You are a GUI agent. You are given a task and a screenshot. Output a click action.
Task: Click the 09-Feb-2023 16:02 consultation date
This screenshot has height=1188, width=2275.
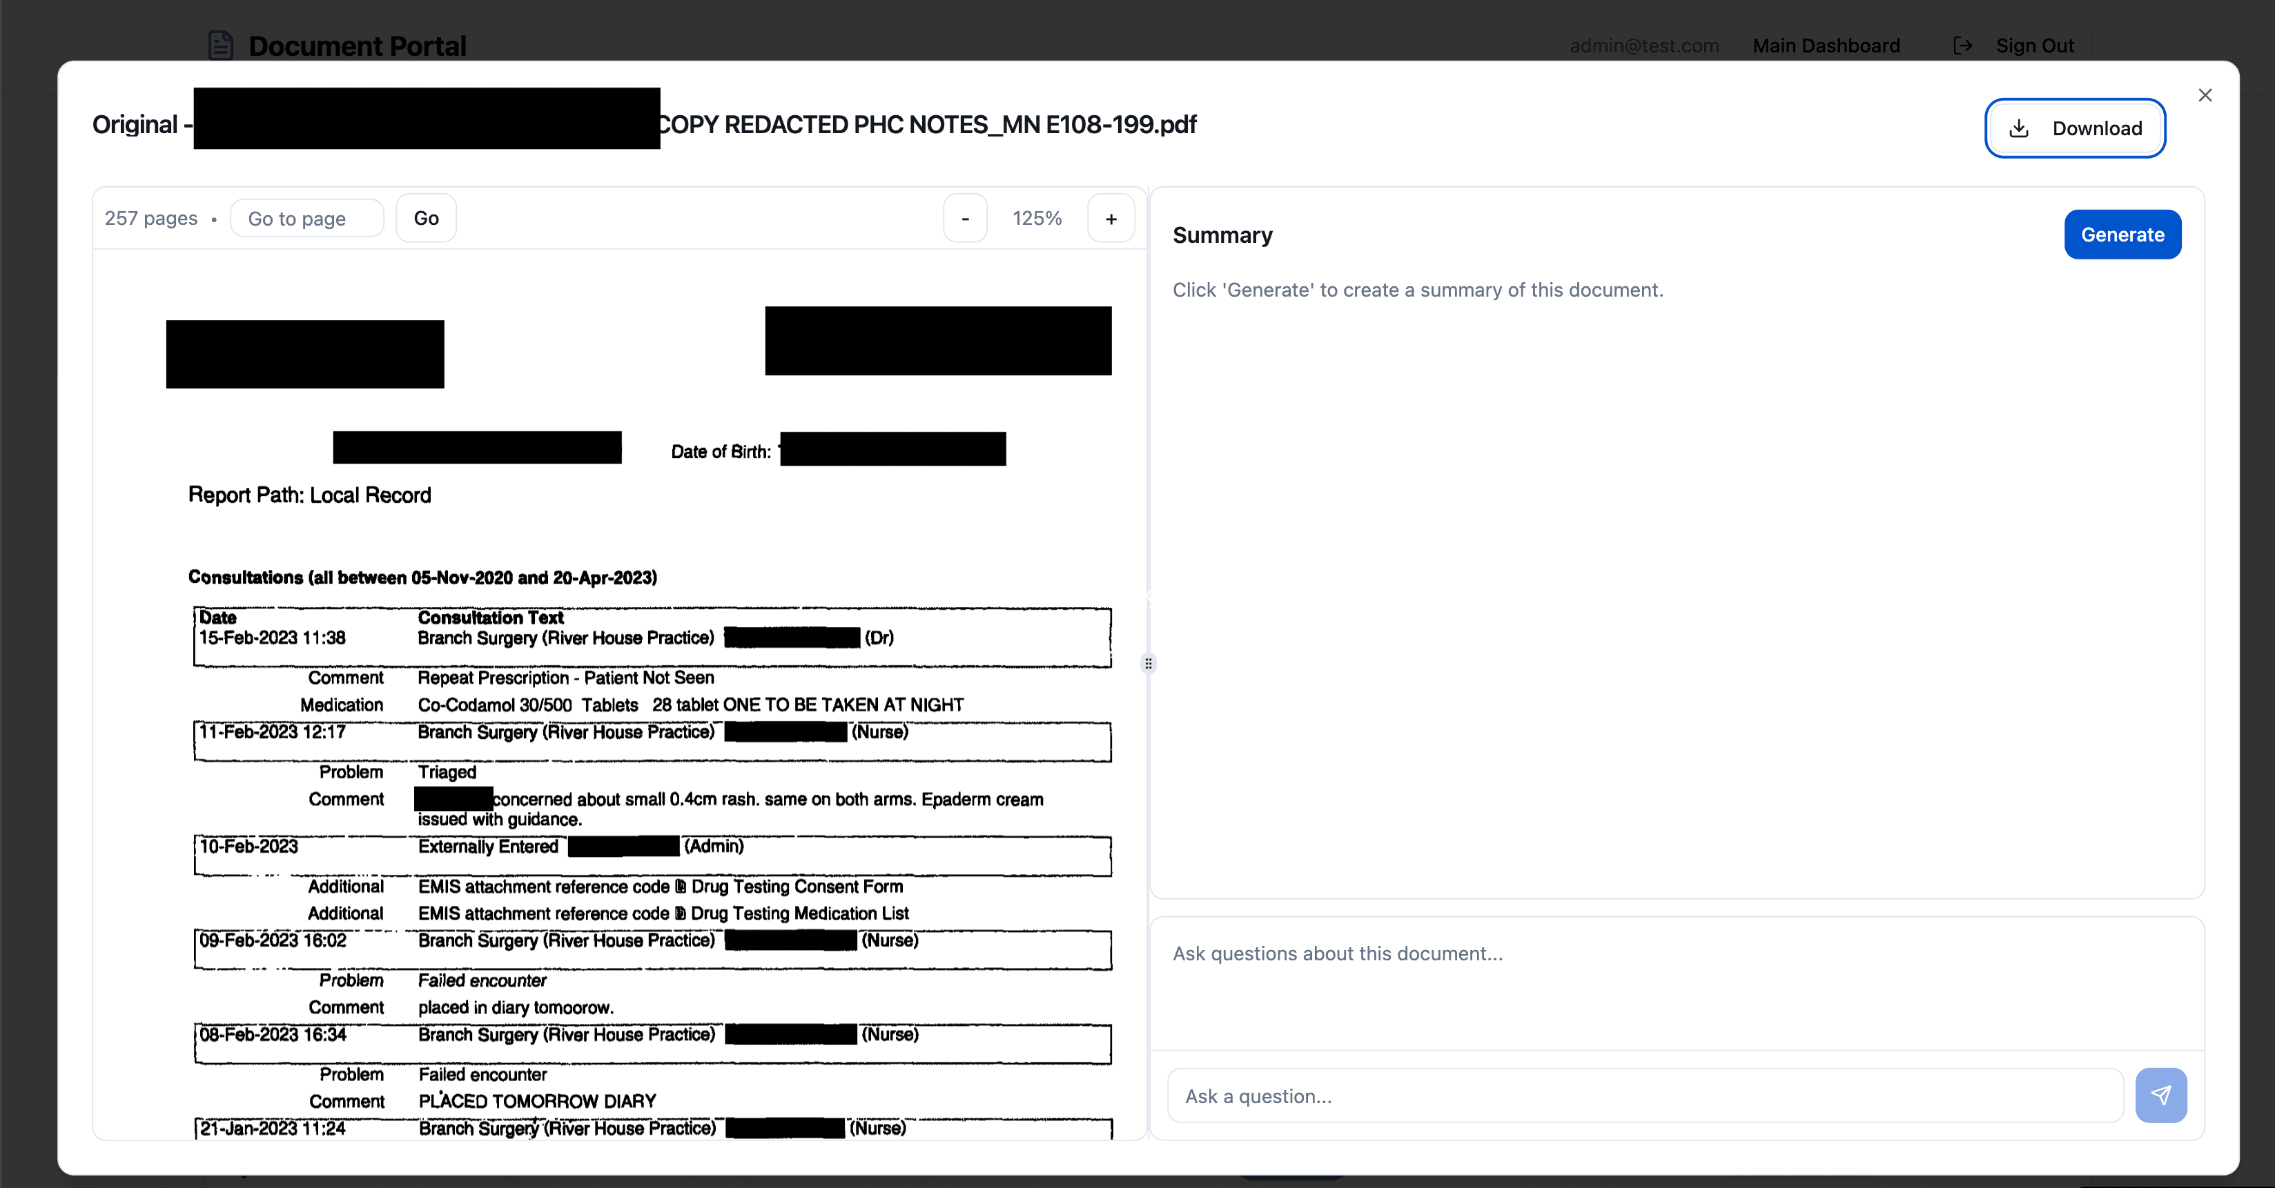(x=272, y=941)
